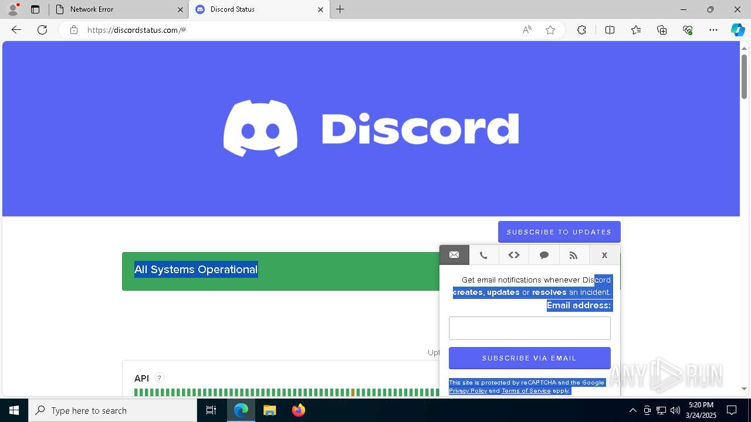The height and width of the screenshot is (422, 751).
Task: View site information lock icon
Action: pyautogui.click(x=74, y=30)
